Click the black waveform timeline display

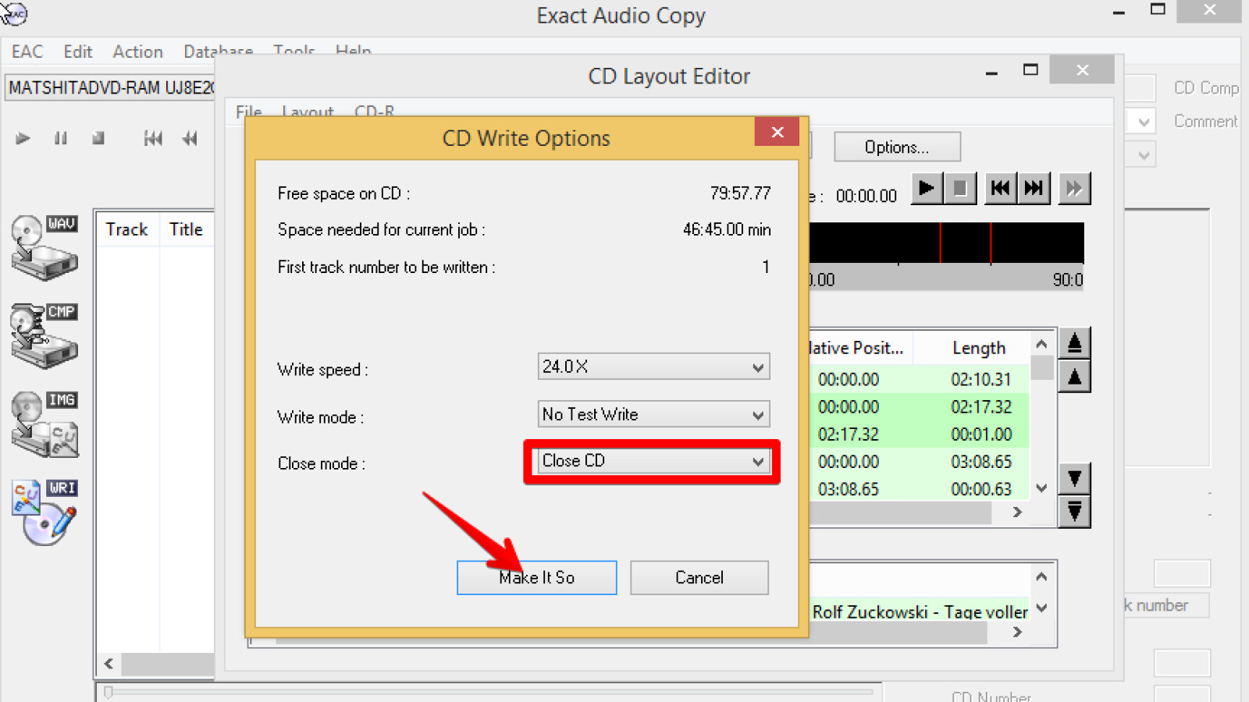947,243
